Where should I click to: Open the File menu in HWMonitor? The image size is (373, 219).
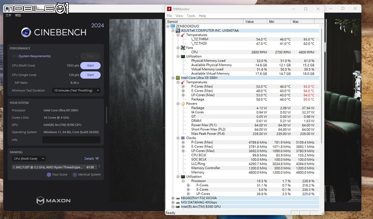(x=169, y=16)
